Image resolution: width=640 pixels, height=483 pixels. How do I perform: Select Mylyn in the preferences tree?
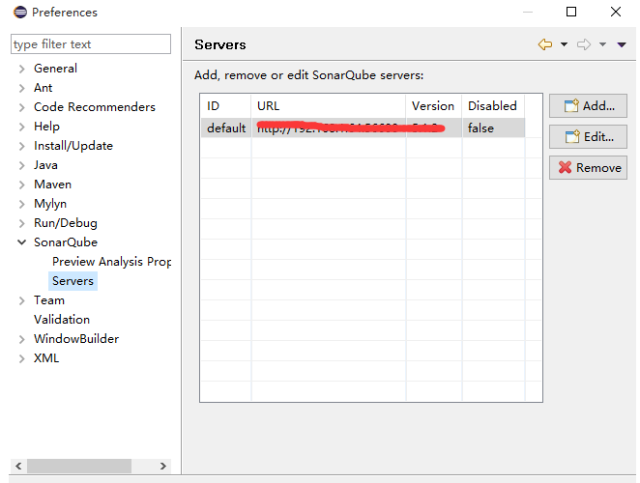click(50, 204)
